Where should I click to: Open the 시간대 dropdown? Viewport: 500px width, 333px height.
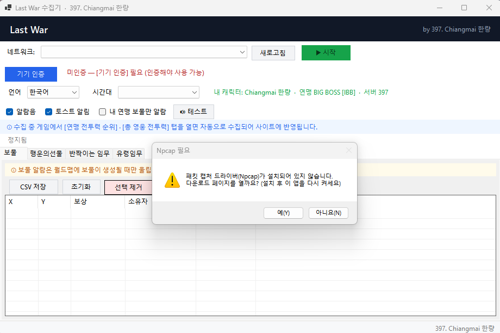click(x=159, y=92)
